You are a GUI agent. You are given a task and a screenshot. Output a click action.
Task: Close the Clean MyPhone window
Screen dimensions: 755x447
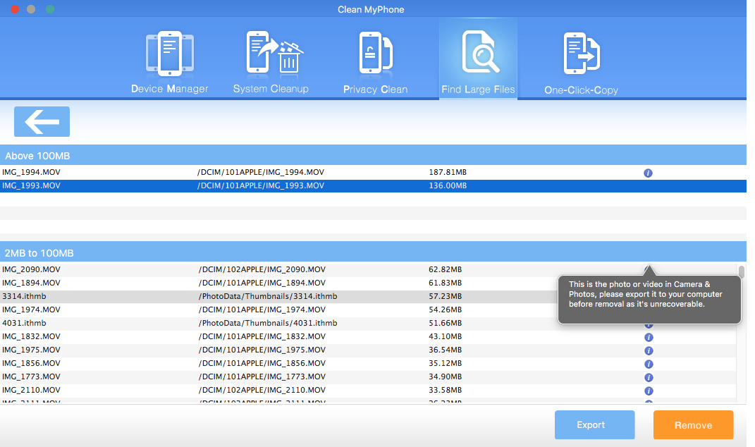15,9
